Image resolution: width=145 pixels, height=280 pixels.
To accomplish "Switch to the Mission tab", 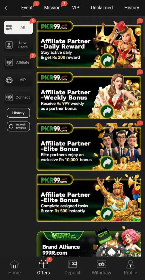I will point(52,8).
